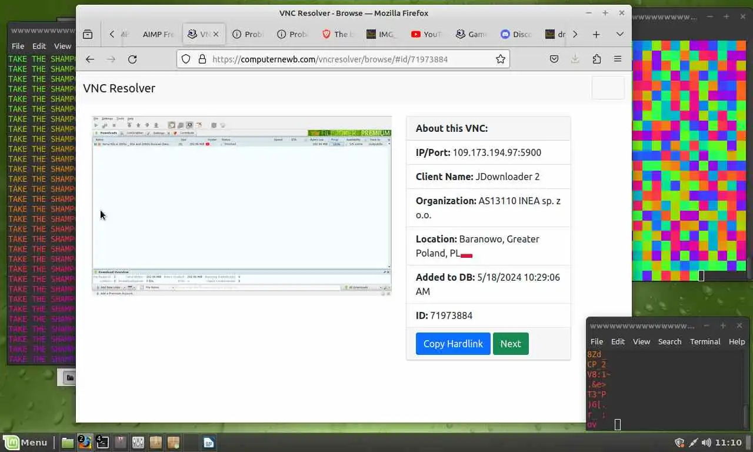Toggle the page navbar collapse button
Screen dimensions: 753x452
[x=608, y=88]
